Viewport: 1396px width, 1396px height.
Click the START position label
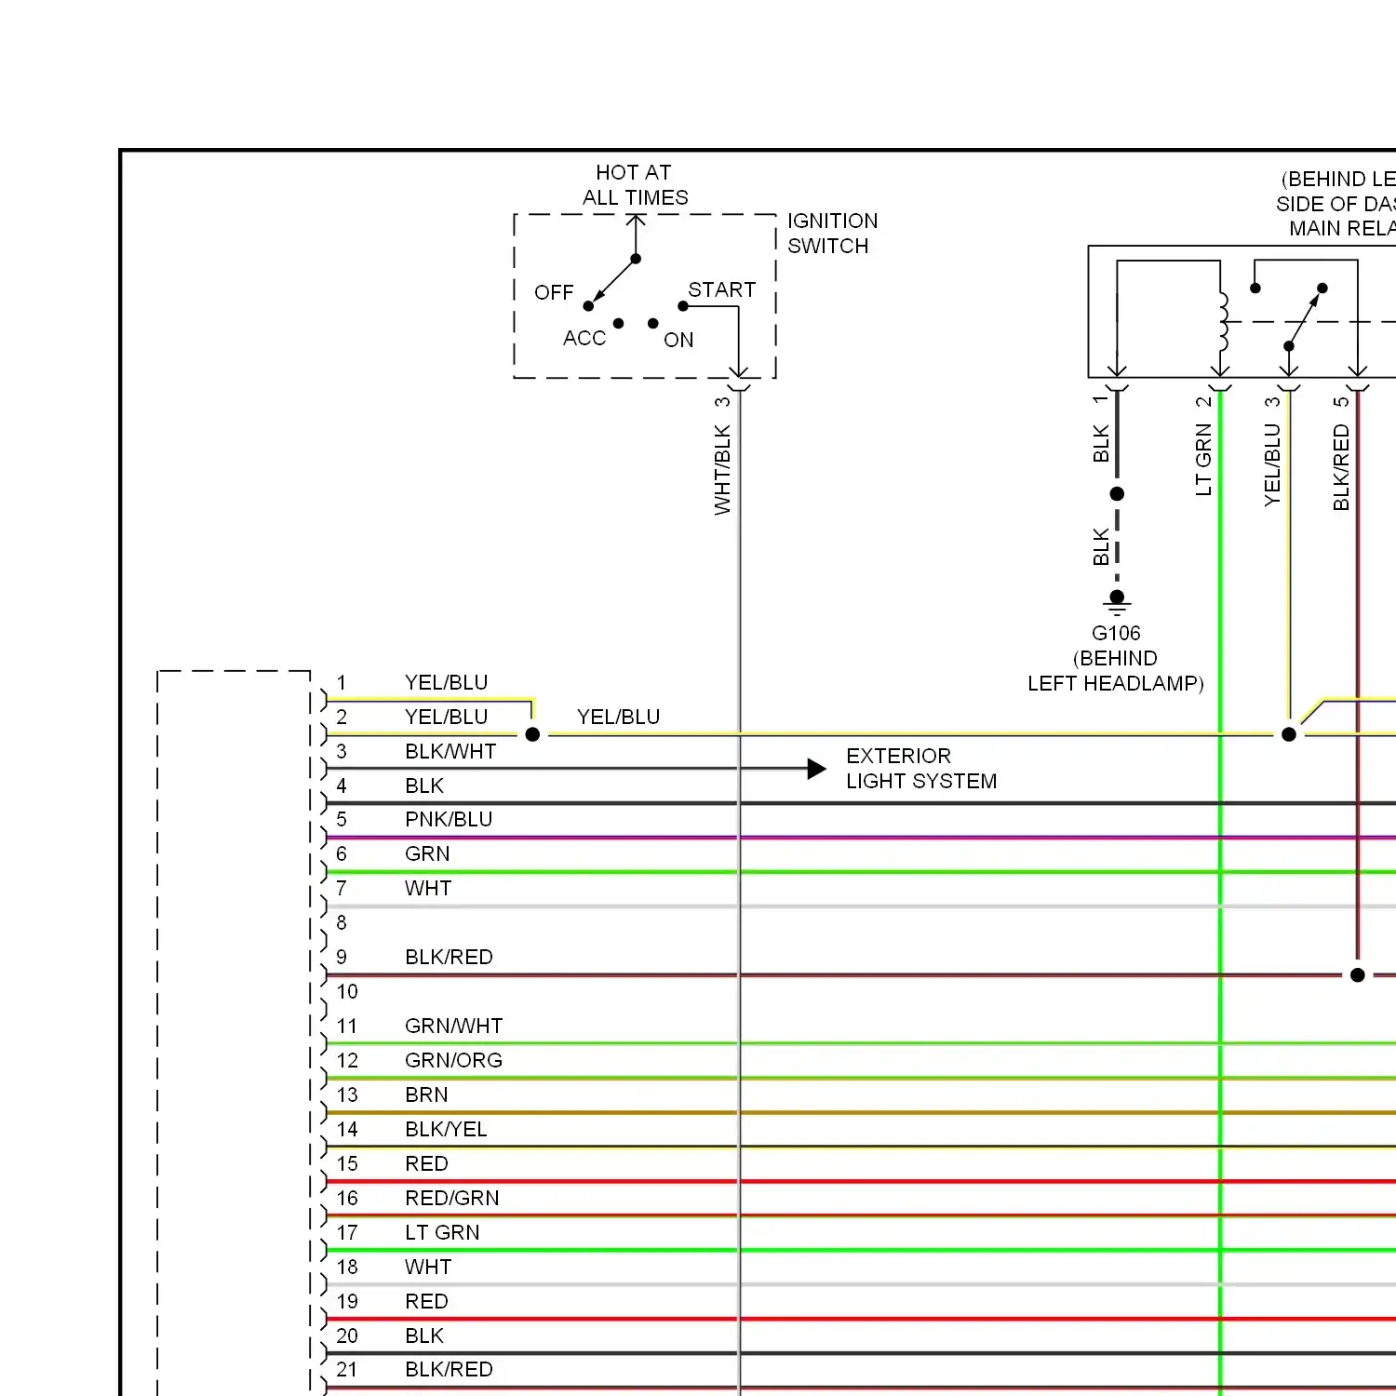coord(721,290)
